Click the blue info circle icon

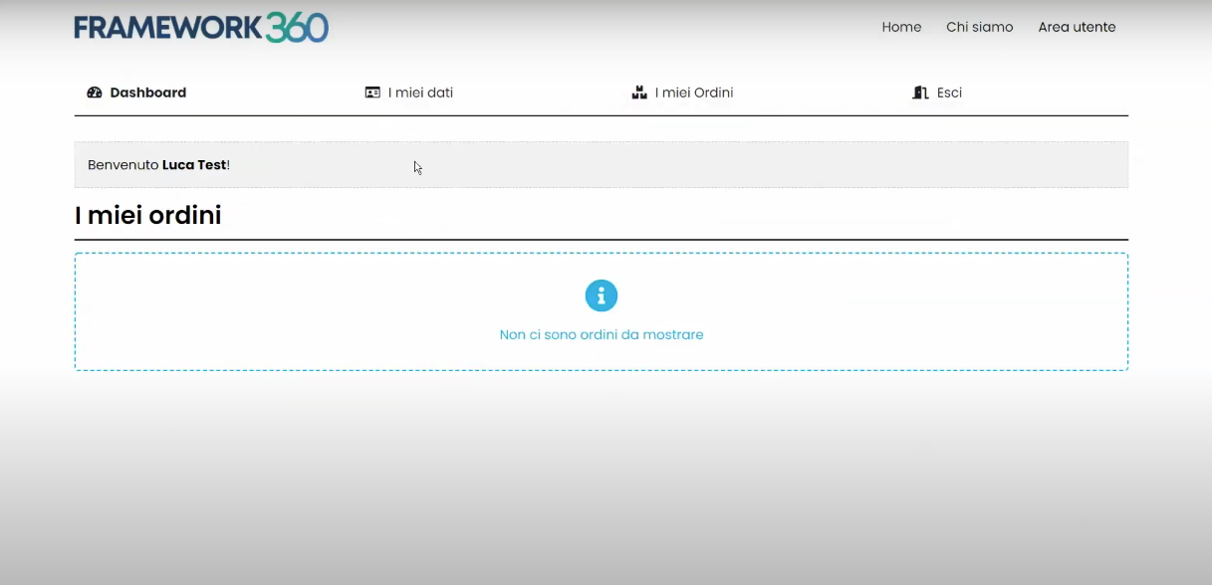(x=602, y=295)
